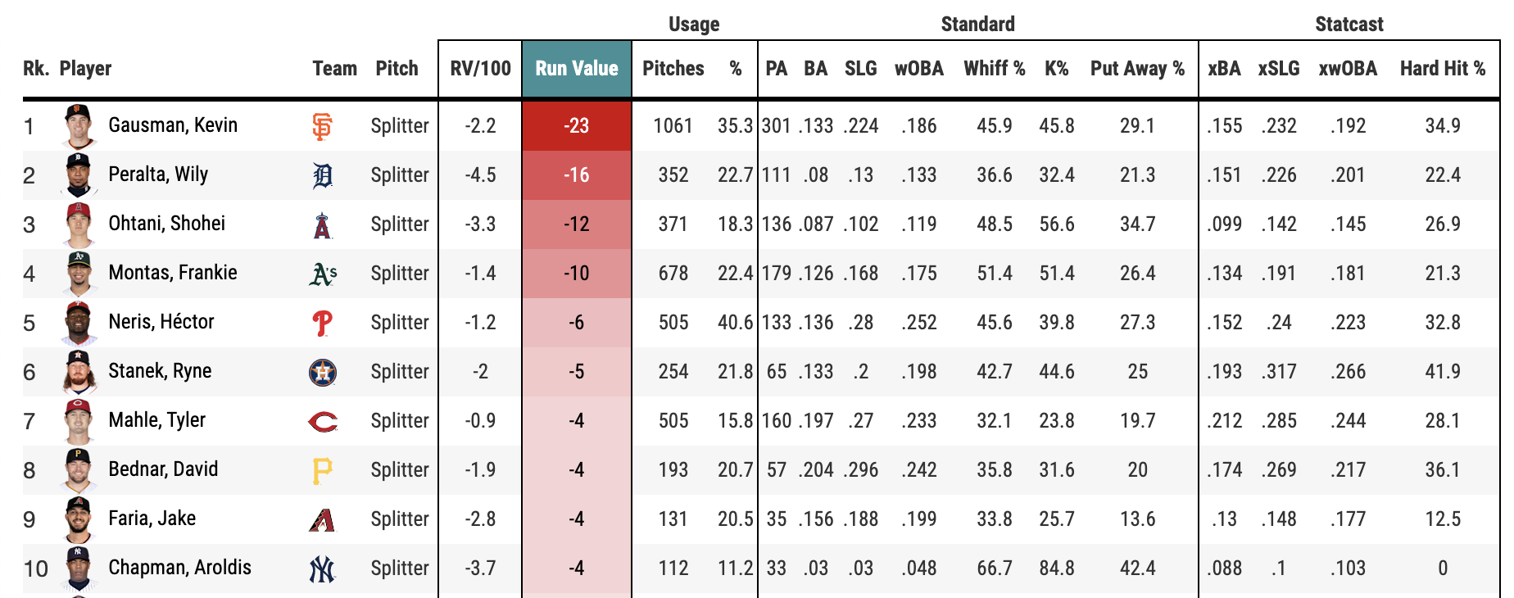Open Chapman, Aroldis player link

click(x=179, y=568)
